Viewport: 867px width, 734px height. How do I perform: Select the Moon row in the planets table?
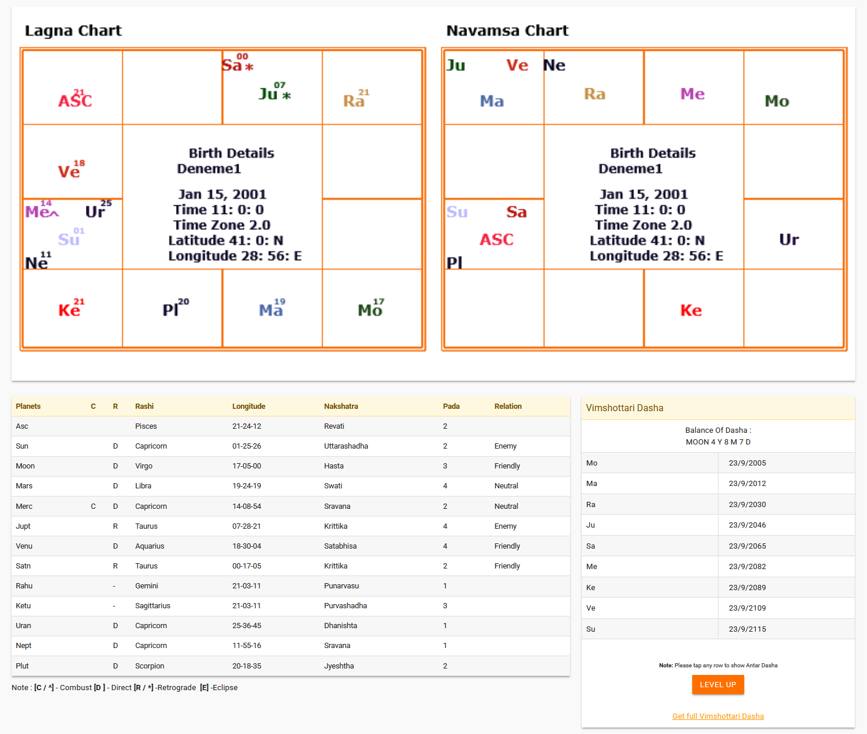point(291,466)
